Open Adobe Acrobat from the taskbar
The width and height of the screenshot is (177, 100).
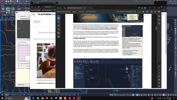point(79,98)
